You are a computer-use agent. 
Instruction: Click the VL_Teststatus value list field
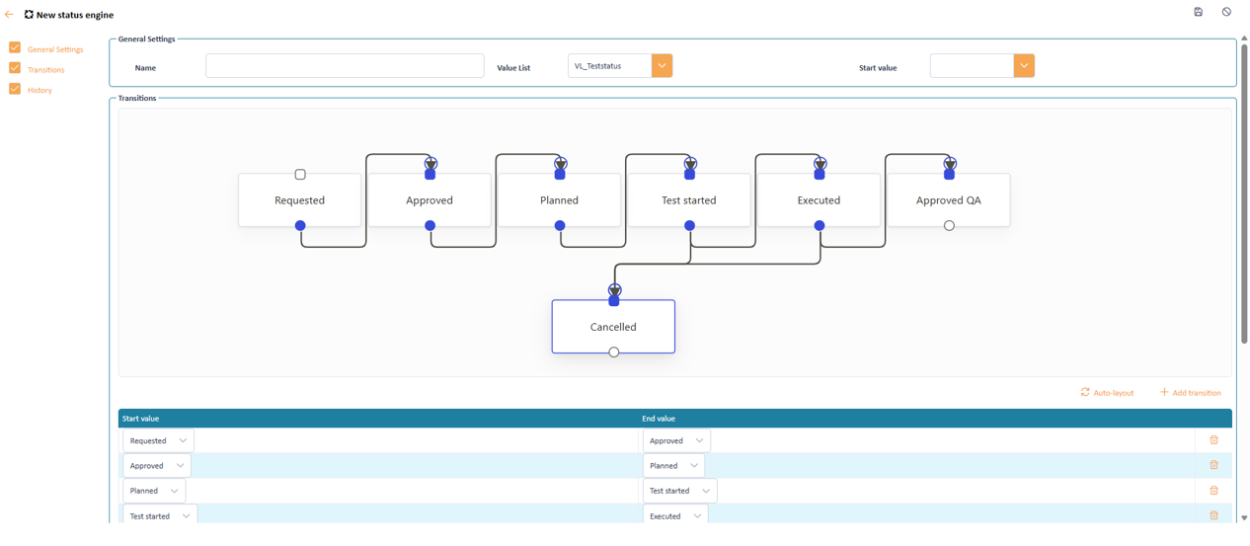(x=610, y=66)
